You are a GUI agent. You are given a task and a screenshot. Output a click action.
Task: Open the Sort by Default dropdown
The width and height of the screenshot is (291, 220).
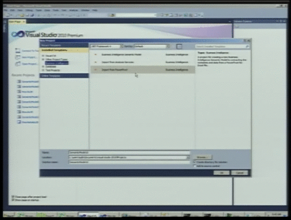point(152,46)
